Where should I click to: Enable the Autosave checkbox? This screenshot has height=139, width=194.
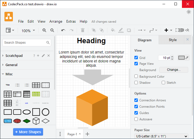tap(136, 119)
